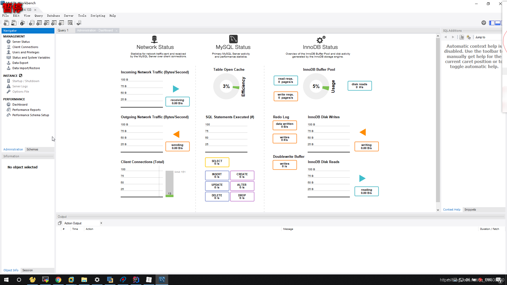Expand the Object Info panel

[x=11, y=270]
